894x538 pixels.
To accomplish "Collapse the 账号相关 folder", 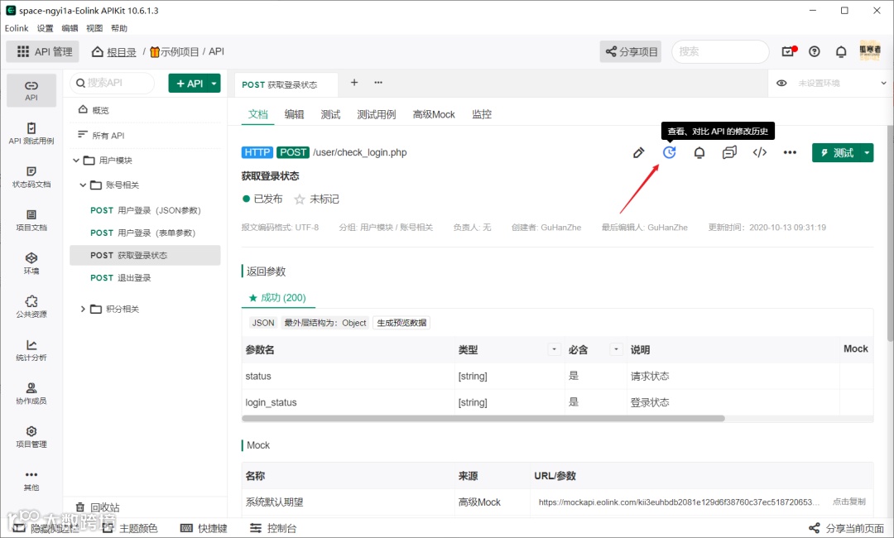I will point(83,185).
